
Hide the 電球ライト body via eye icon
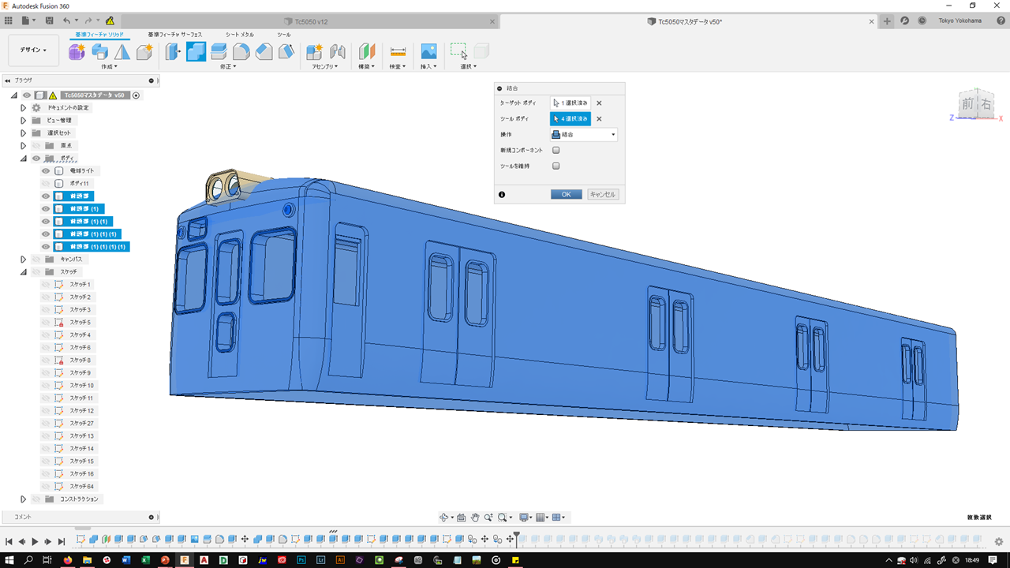(46, 171)
